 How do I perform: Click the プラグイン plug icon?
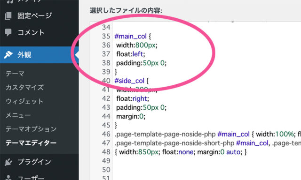(8, 162)
